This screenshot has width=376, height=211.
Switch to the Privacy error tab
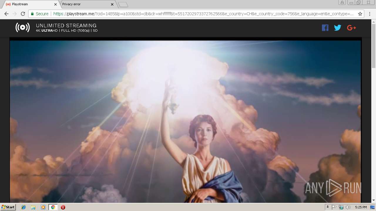tap(85, 4)
